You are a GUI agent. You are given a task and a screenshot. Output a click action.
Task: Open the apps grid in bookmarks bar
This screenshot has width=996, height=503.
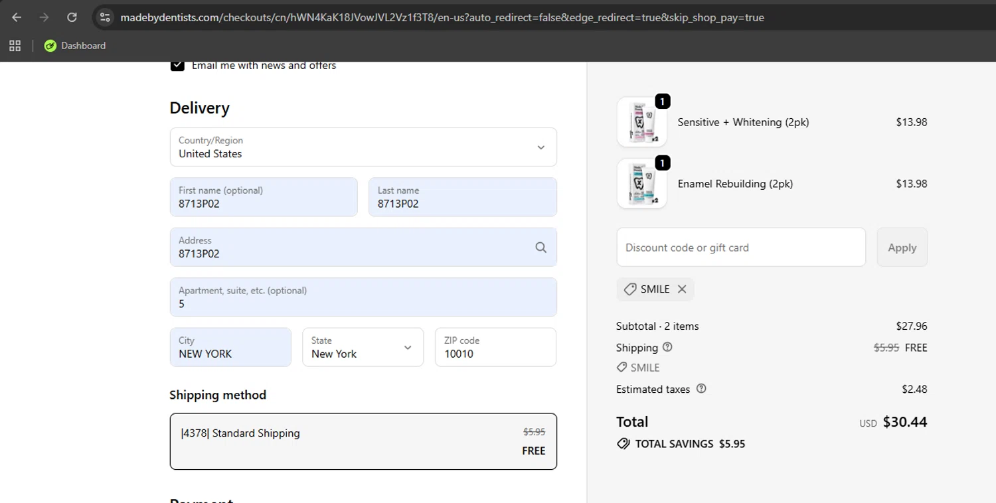(15, 46)
